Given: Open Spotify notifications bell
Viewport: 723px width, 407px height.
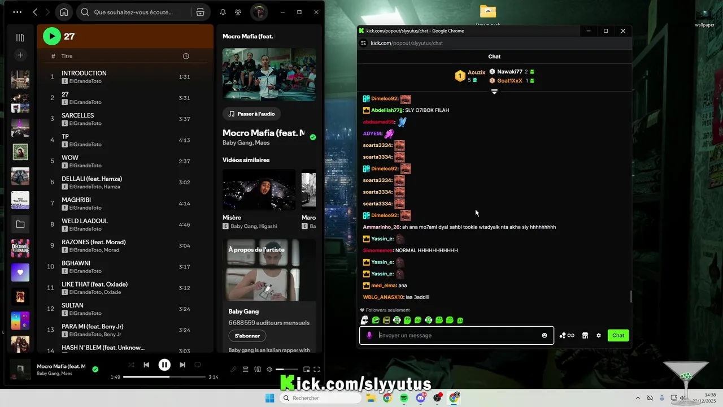Looking at the screenshot, I should click(223, 12).
